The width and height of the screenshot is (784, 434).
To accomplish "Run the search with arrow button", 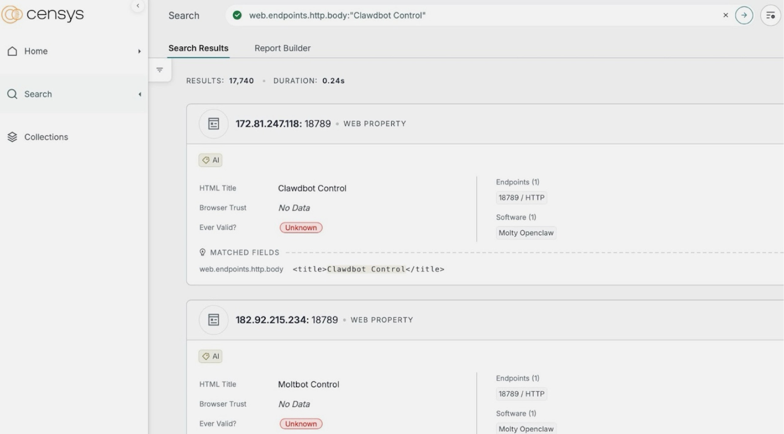I will [744, 15].
